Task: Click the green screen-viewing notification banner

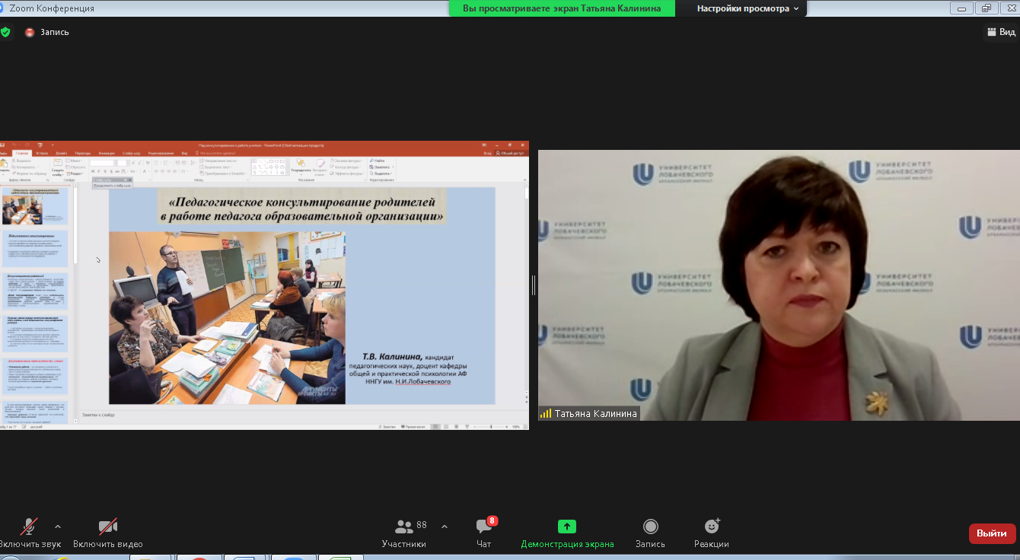Action: click(562, 8)
